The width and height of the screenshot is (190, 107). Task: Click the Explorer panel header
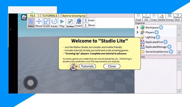tap(158, 23)
